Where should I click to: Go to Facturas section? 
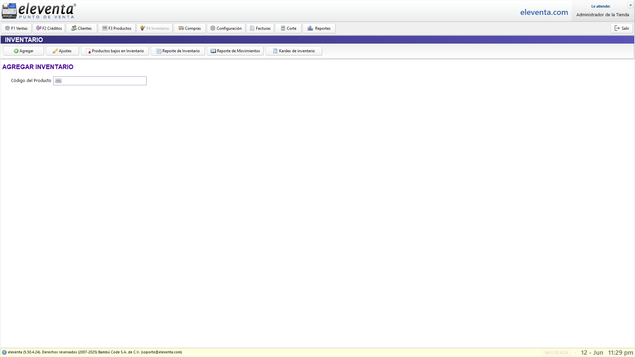(x=260, y=28)
